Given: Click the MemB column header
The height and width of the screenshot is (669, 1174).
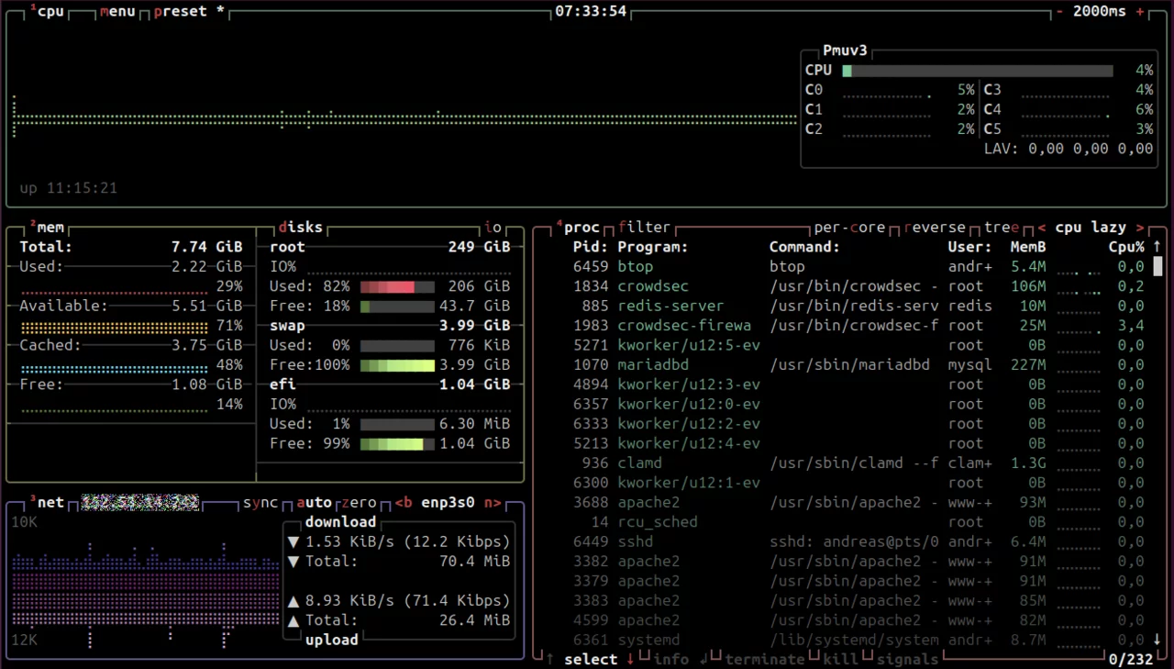Looking at the screenshot, I should [1028, 247].
